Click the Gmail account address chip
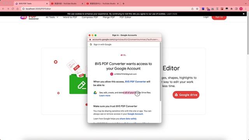Screen dimensions: 249x140 123,74
